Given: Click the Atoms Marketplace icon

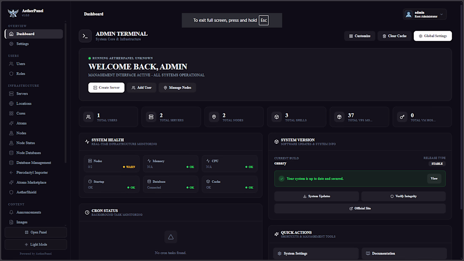Looking at the screenshot, I should (x=11, y=182).
